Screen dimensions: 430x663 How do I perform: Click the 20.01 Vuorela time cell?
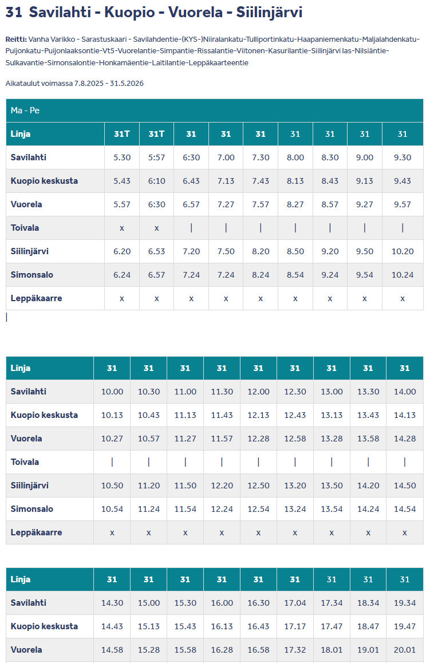(x=405, y=650)
